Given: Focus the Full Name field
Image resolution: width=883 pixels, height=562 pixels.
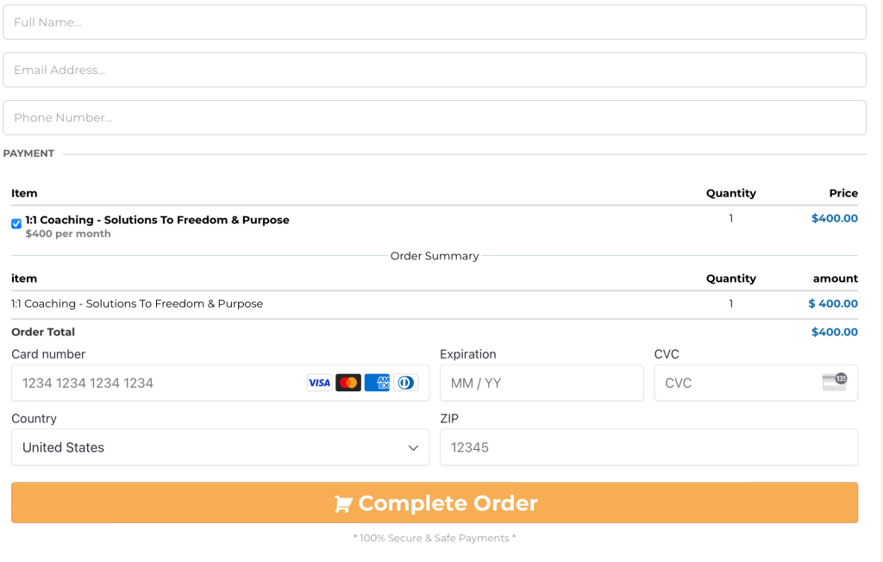Looking at the screenshot, I should (x=435, y=22).
